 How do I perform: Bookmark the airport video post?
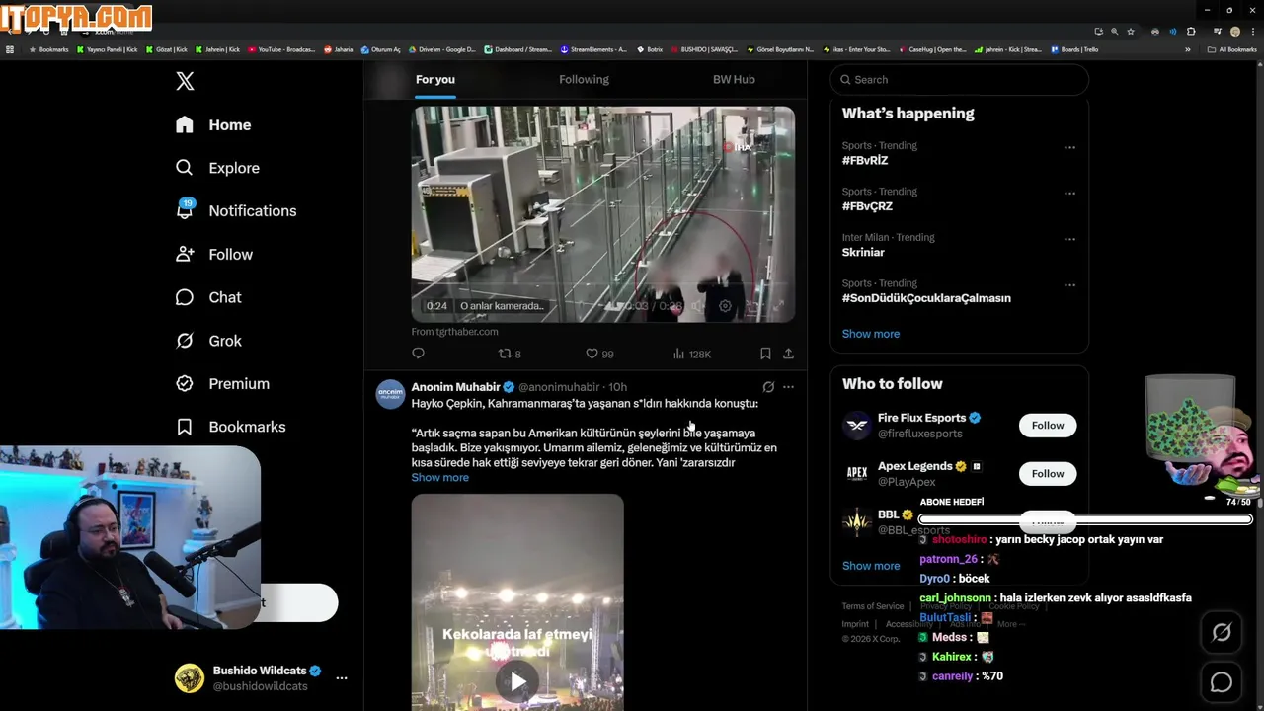click(765, 354)
